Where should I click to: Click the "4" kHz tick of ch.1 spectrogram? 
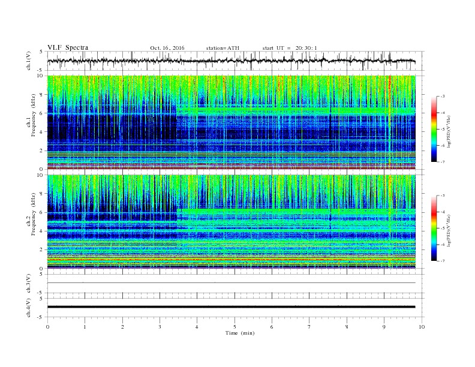(41, 132)
